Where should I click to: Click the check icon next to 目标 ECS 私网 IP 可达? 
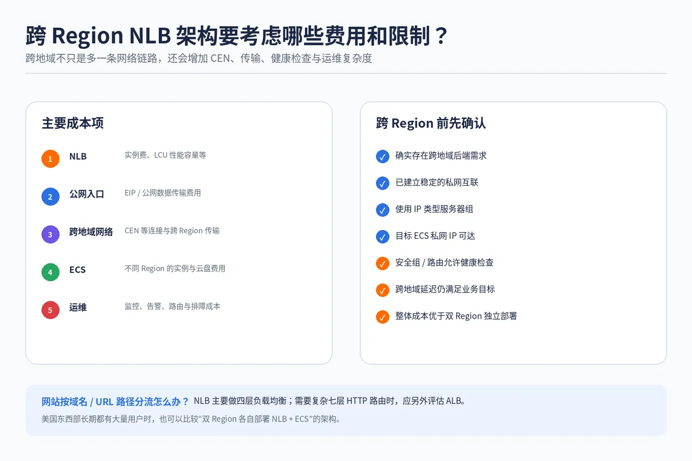(383, 237)
